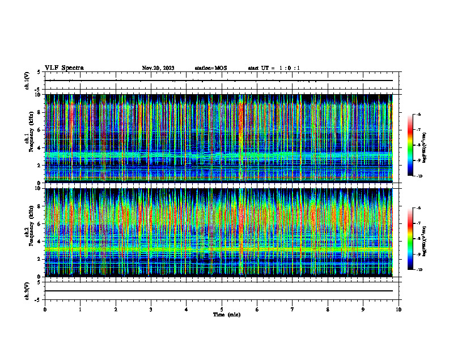Click time axis tick label "1"
Image resolution: width=449 pixels, height=347 pixels.
81,310
